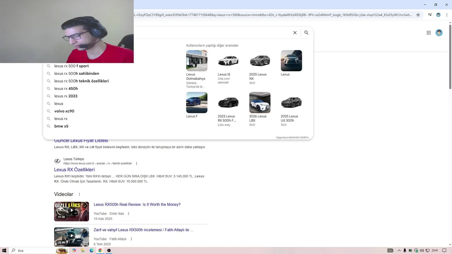The width and height of the screenshot is (452, 254).
Task: Open the Google account avatar on page
Action: (x=439, y=33)
